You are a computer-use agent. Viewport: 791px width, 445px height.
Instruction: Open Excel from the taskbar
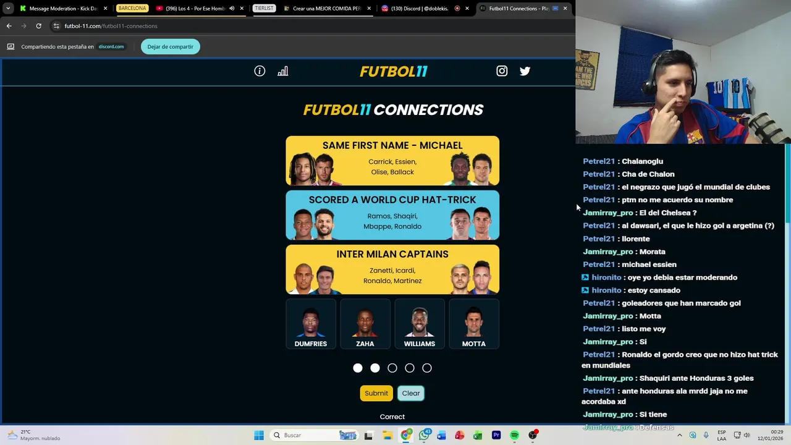pyautogui.click(x=478, y=435)
